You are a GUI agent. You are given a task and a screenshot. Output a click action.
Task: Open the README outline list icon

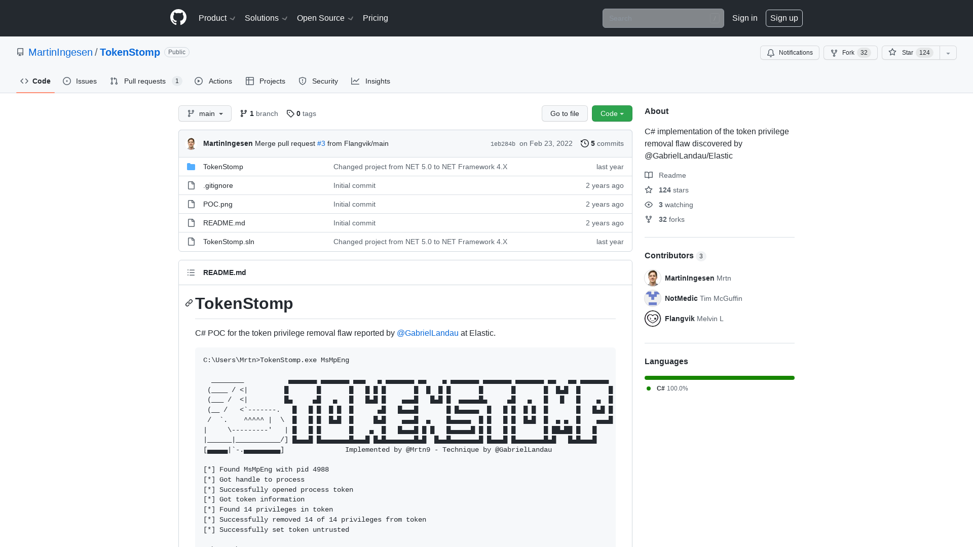pos(191,272)
